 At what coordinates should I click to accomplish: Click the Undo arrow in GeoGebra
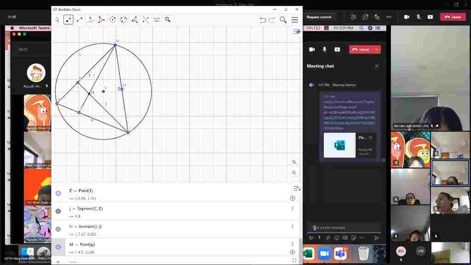tap(263, 20)
